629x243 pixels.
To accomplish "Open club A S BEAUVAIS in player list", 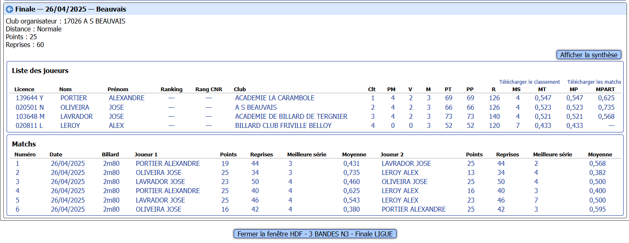I will click(256, 107).
